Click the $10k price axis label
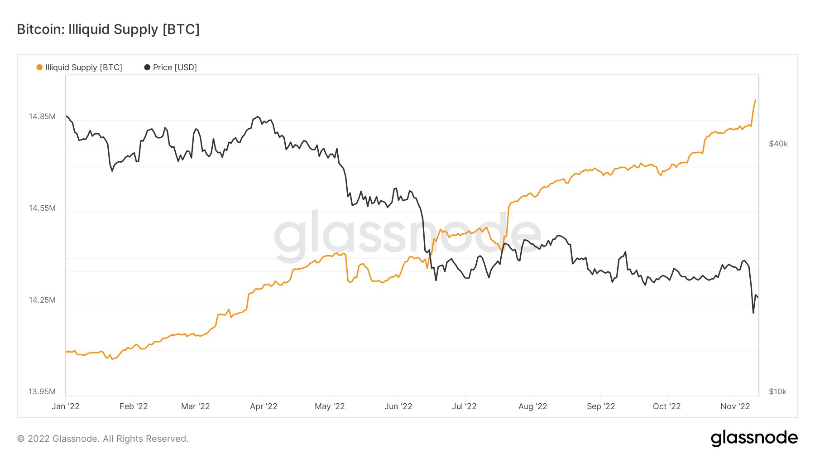Viewport: 815px width, 459px height. point(777,391)
